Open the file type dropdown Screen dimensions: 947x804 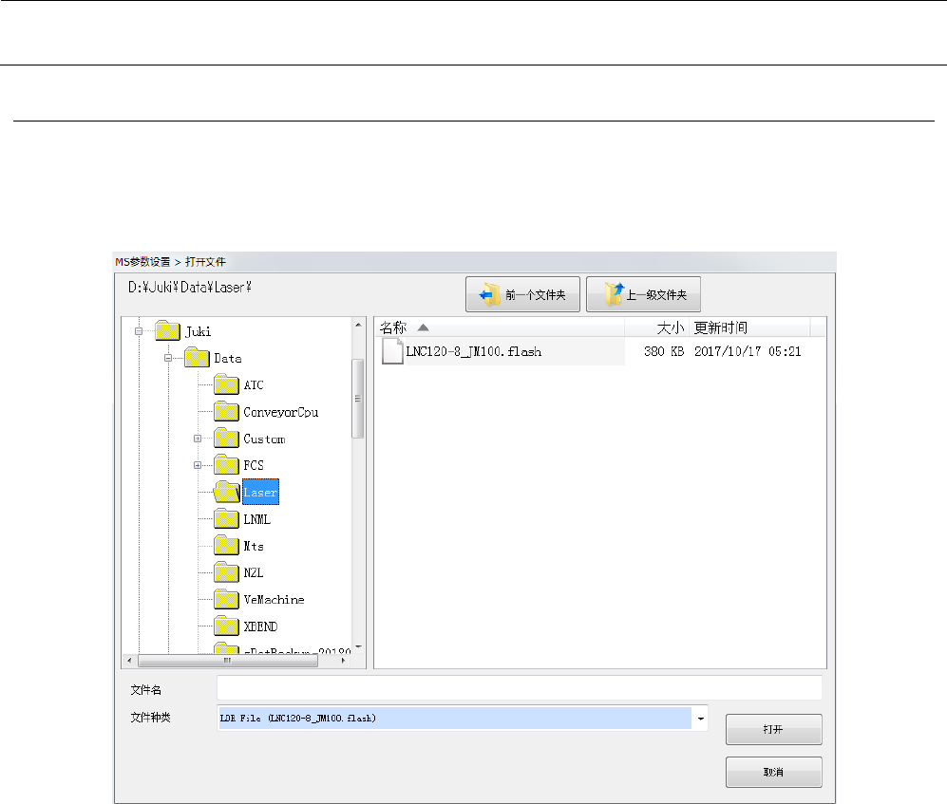pyautogui.click(x=701, y=719)
